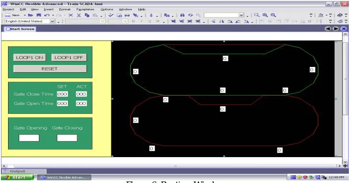Screen dimensions: 352x183
Task: Click the WinCC flexible taskbar button
Action: 64,177
